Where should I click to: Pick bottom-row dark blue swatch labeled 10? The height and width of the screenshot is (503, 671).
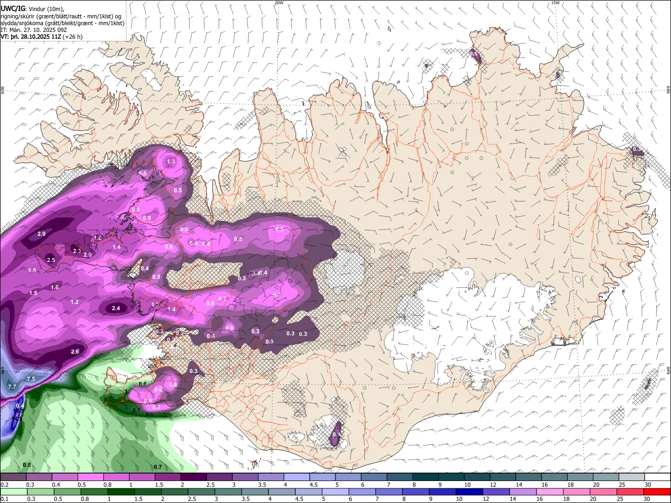[470, 492]
